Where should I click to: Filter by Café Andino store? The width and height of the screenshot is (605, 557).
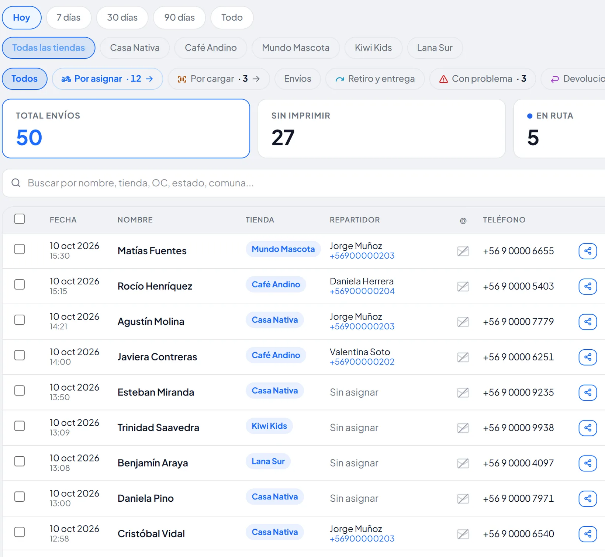211,48
